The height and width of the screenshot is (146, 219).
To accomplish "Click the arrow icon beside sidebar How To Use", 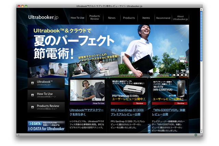I will [33, 95].
